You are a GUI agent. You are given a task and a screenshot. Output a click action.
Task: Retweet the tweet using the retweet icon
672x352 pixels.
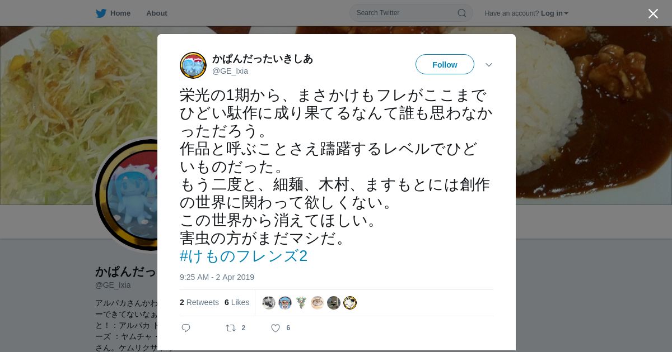click(x=230, y=328)
